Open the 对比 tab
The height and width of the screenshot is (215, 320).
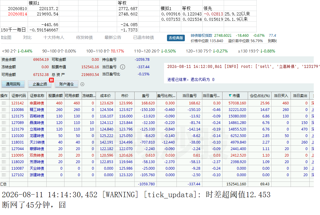[27, 37]
